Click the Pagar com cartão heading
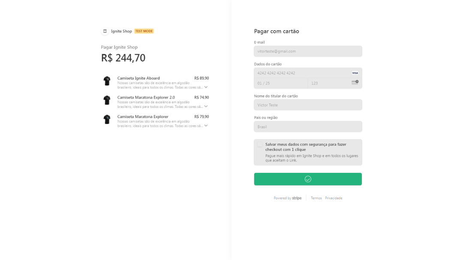The height and width of the screenshot is (260, 463). (x=277, y=31)
